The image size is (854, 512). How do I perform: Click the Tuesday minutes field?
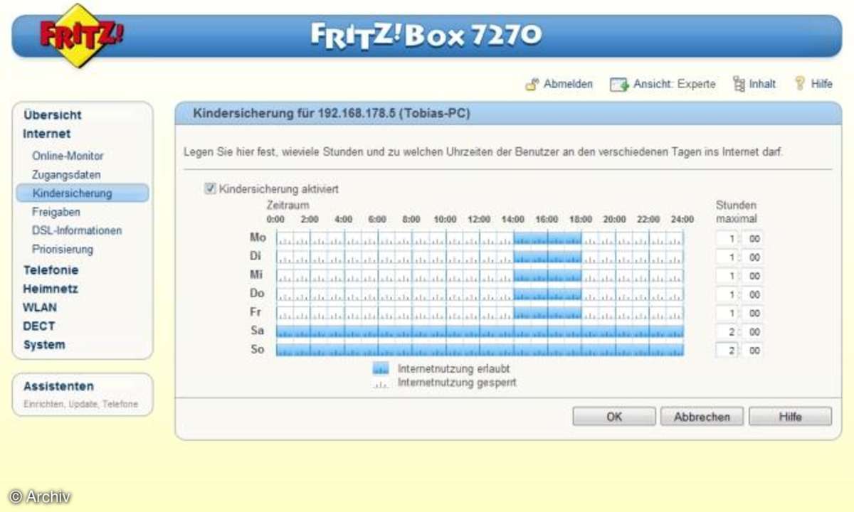pos(753,257)
